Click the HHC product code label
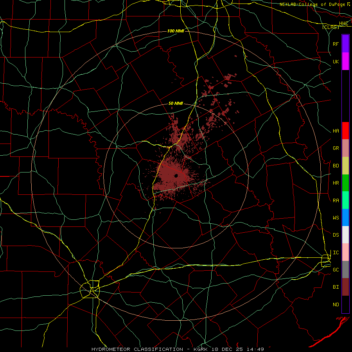 point(343,23)
